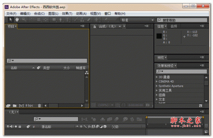
Task: Open the Project panel options menu
Action: [x=82, y=26]
